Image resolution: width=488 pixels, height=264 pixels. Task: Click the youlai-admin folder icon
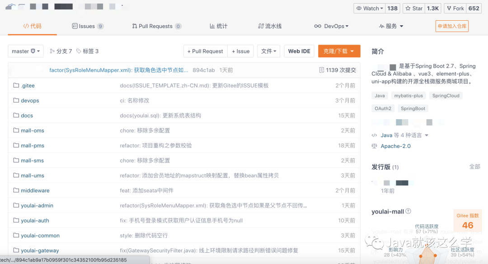(16, 205)
